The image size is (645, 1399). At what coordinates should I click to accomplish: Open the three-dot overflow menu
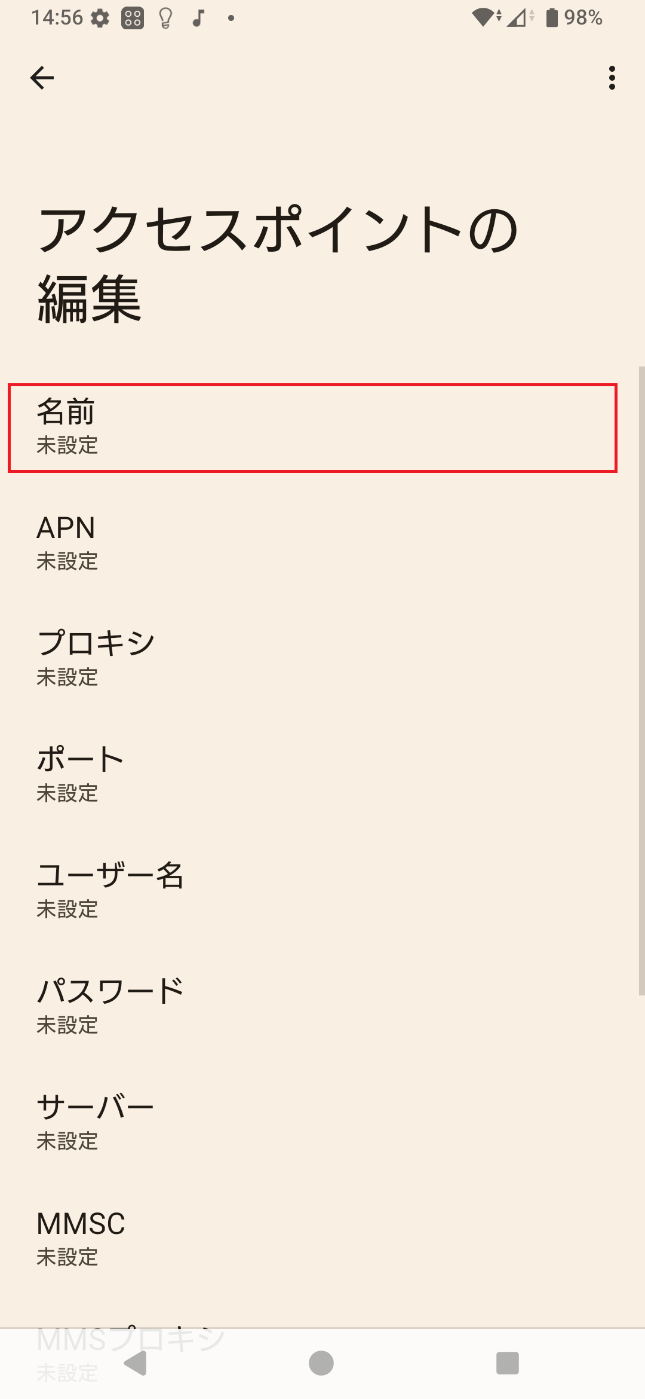coord(611,77)
